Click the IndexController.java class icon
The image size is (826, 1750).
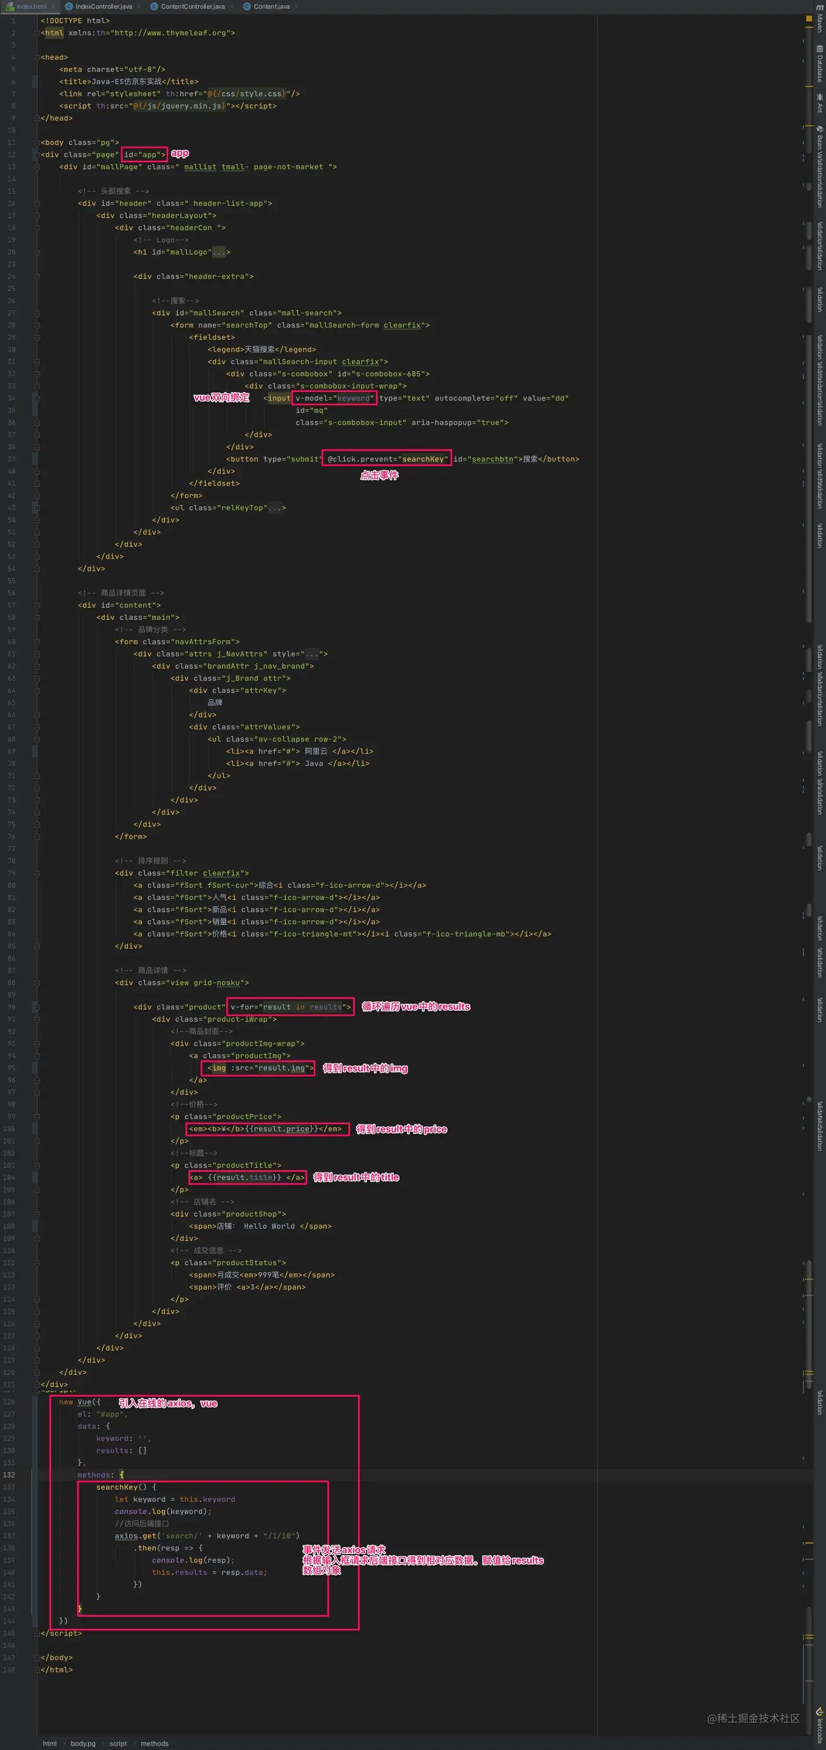click(68, 6)
